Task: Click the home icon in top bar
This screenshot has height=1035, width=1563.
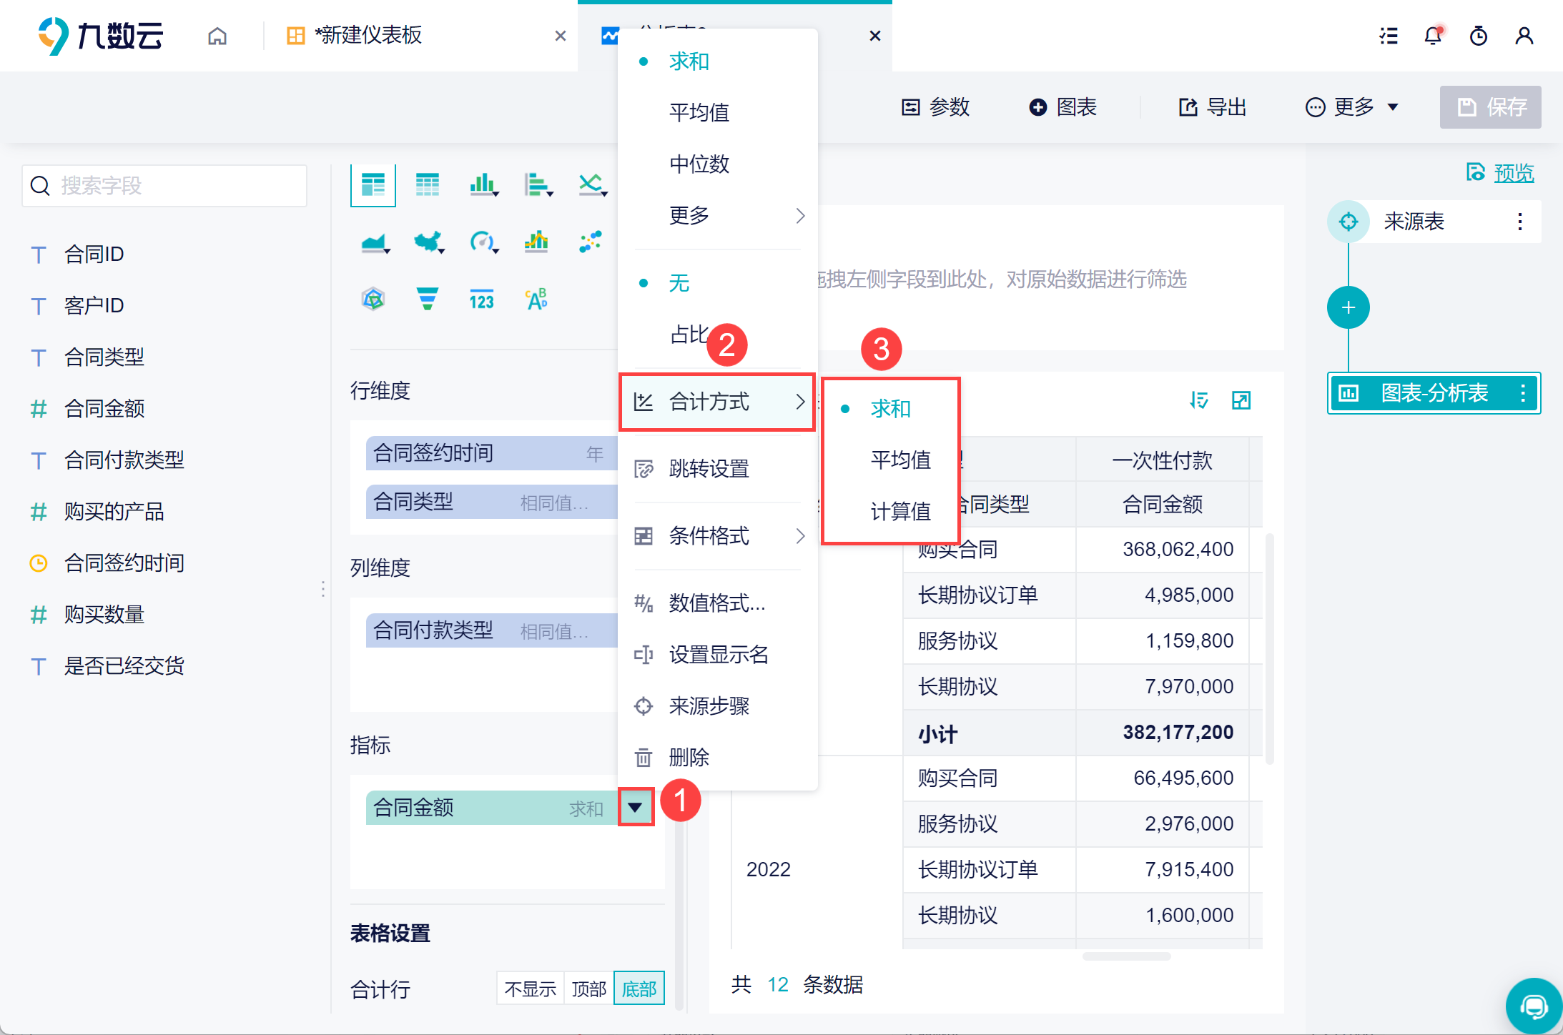Action: point(217,36)
